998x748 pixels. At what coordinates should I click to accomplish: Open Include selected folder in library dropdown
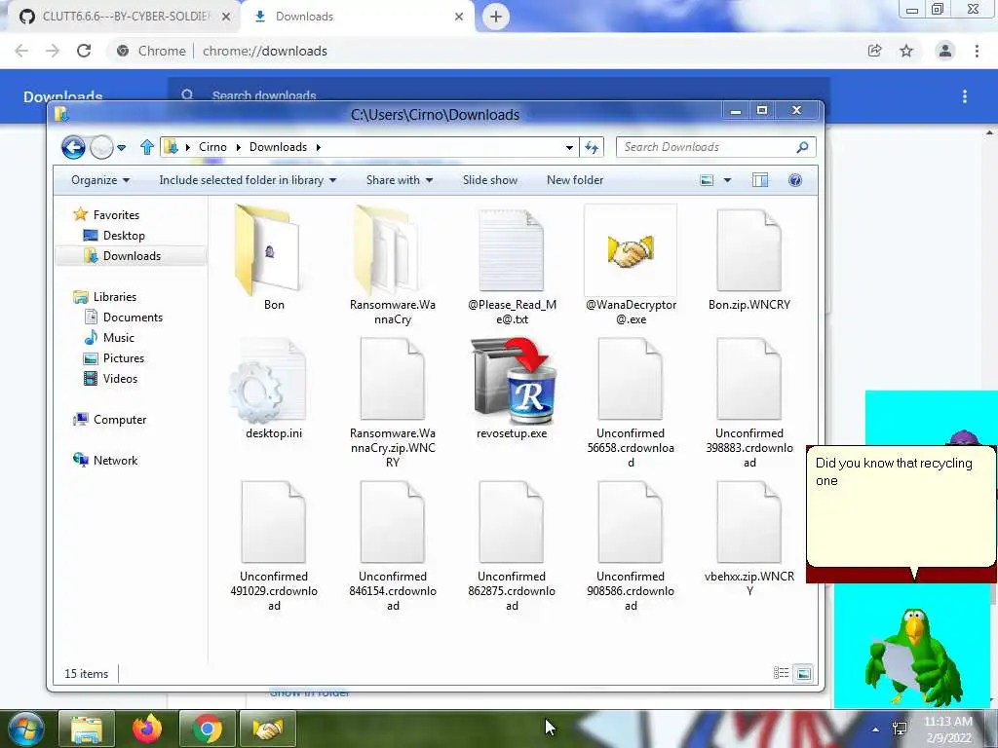point(248,180)
